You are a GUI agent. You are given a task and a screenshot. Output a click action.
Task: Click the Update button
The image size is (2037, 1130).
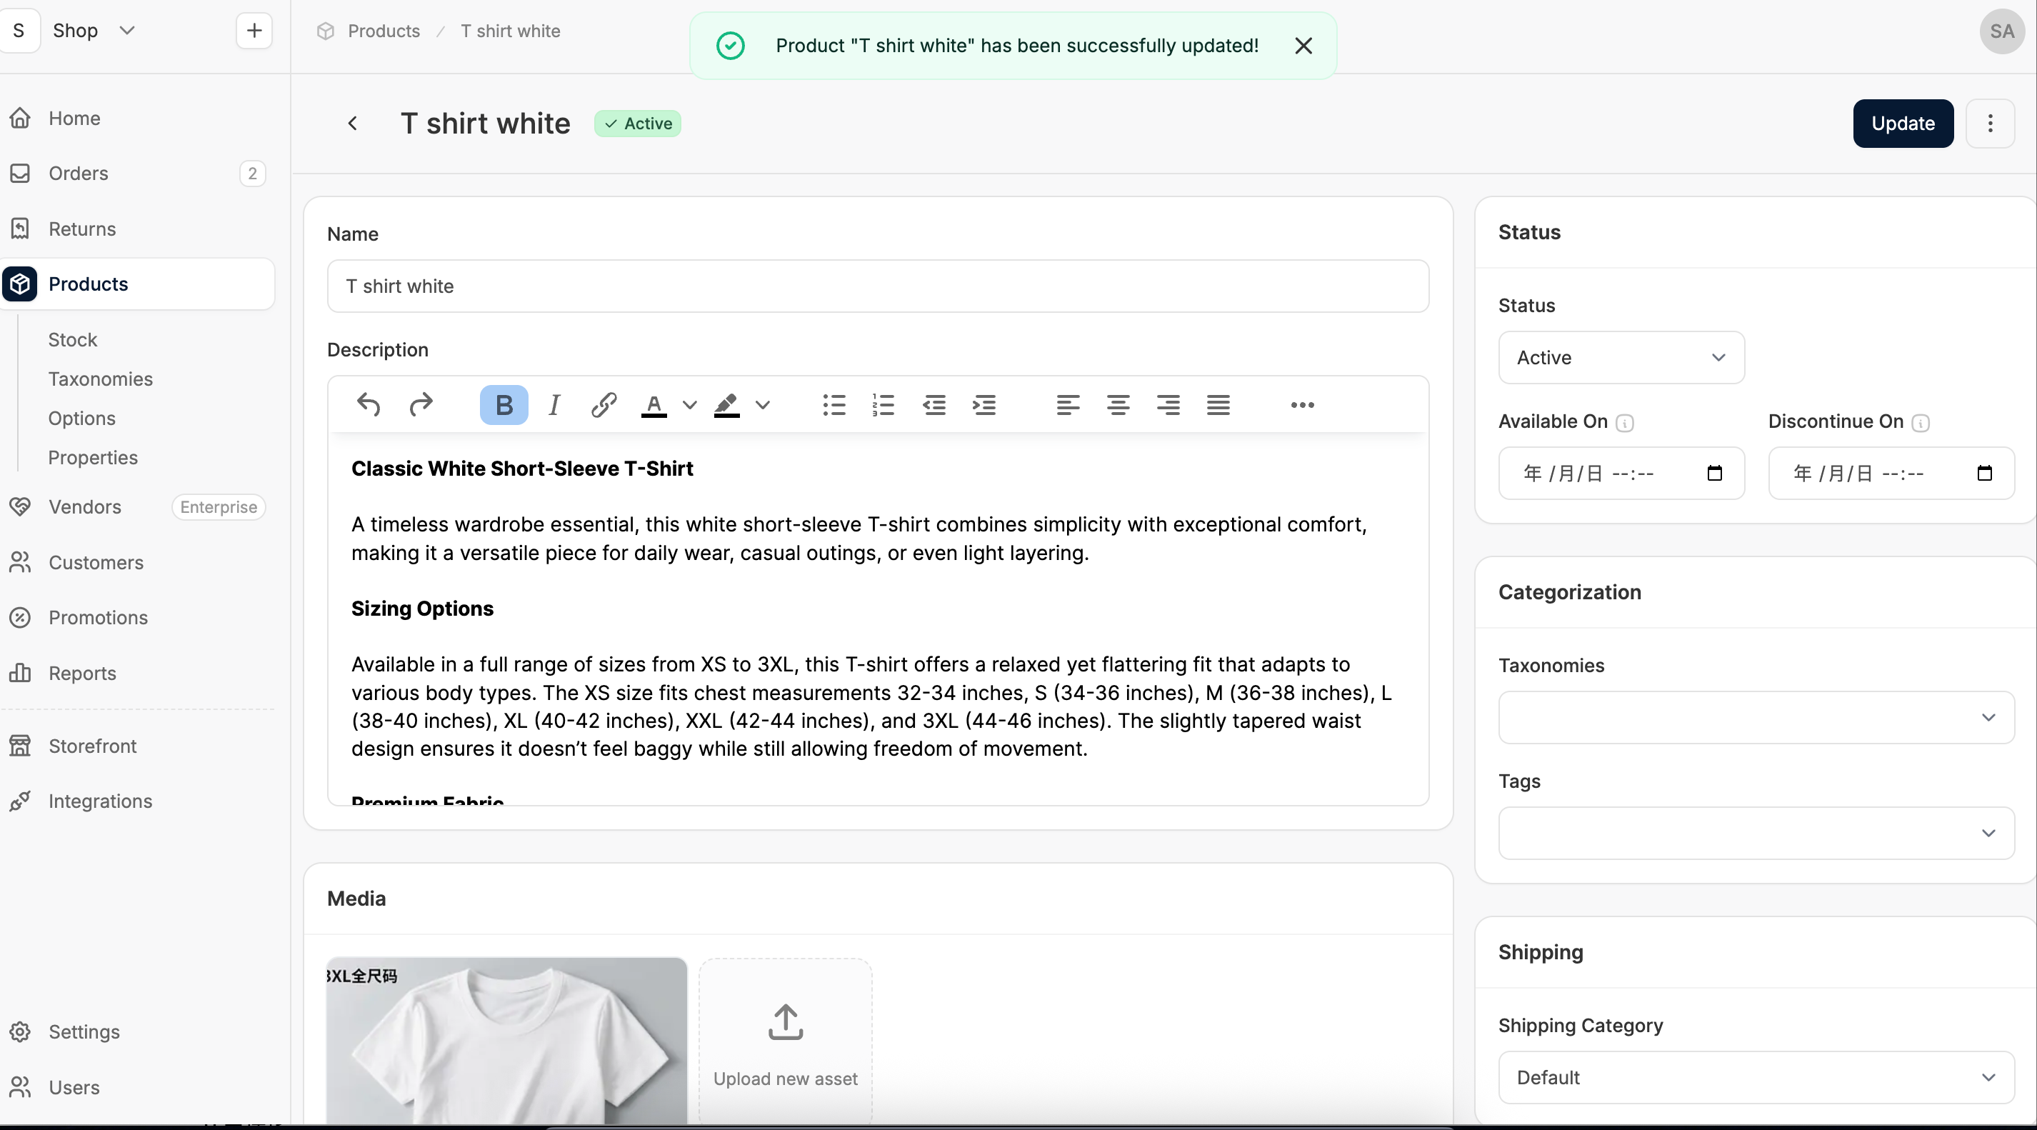tap(1903, 124)
